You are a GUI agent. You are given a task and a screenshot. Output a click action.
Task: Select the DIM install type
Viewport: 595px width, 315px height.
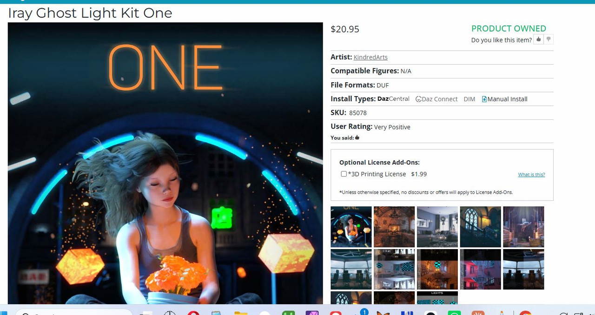469,99
